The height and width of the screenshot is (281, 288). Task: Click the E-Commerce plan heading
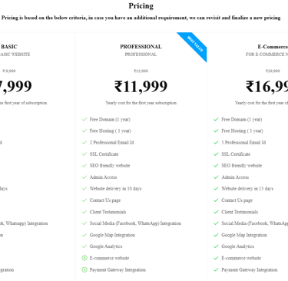[x=273, y=47]
